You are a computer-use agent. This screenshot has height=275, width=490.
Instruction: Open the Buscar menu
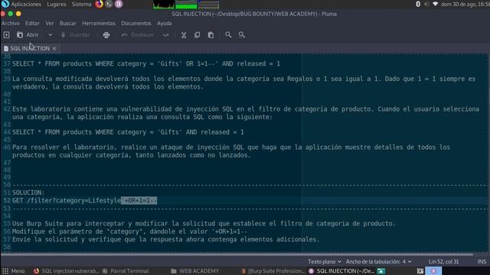click(x=68, y=24)
